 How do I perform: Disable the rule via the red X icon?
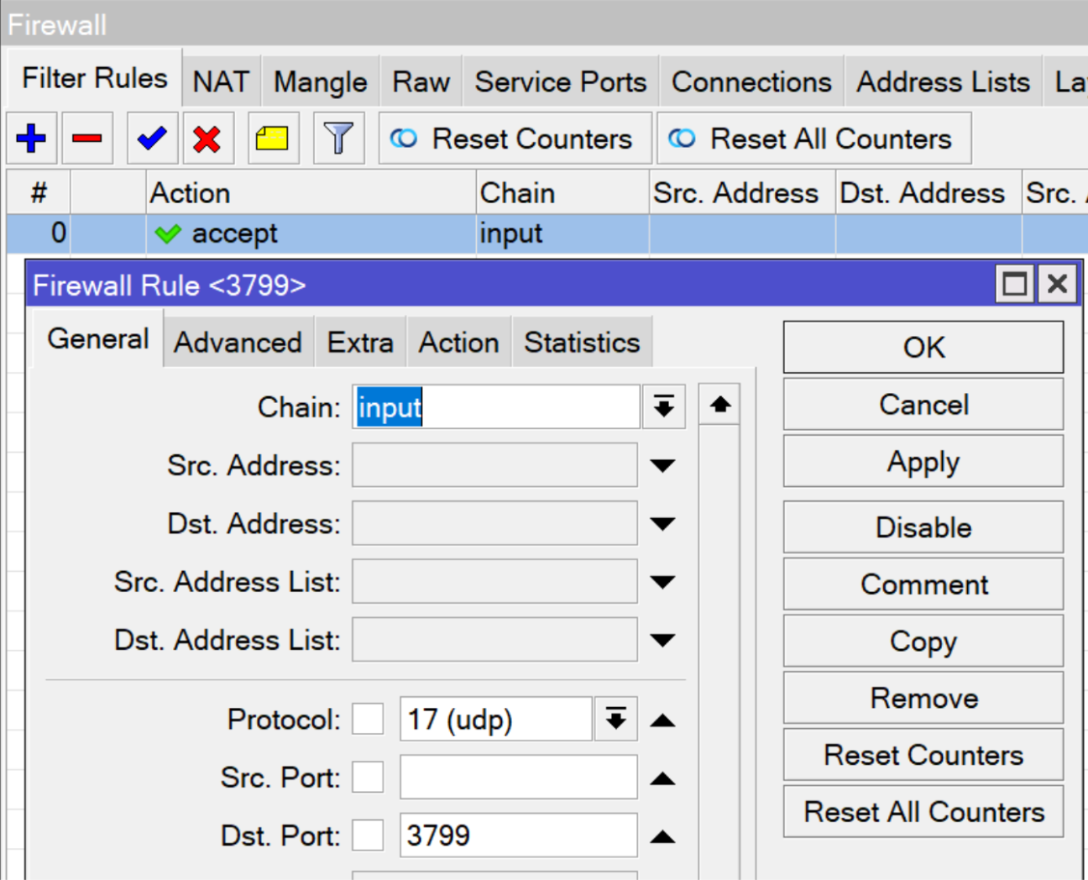click(207, 138)
